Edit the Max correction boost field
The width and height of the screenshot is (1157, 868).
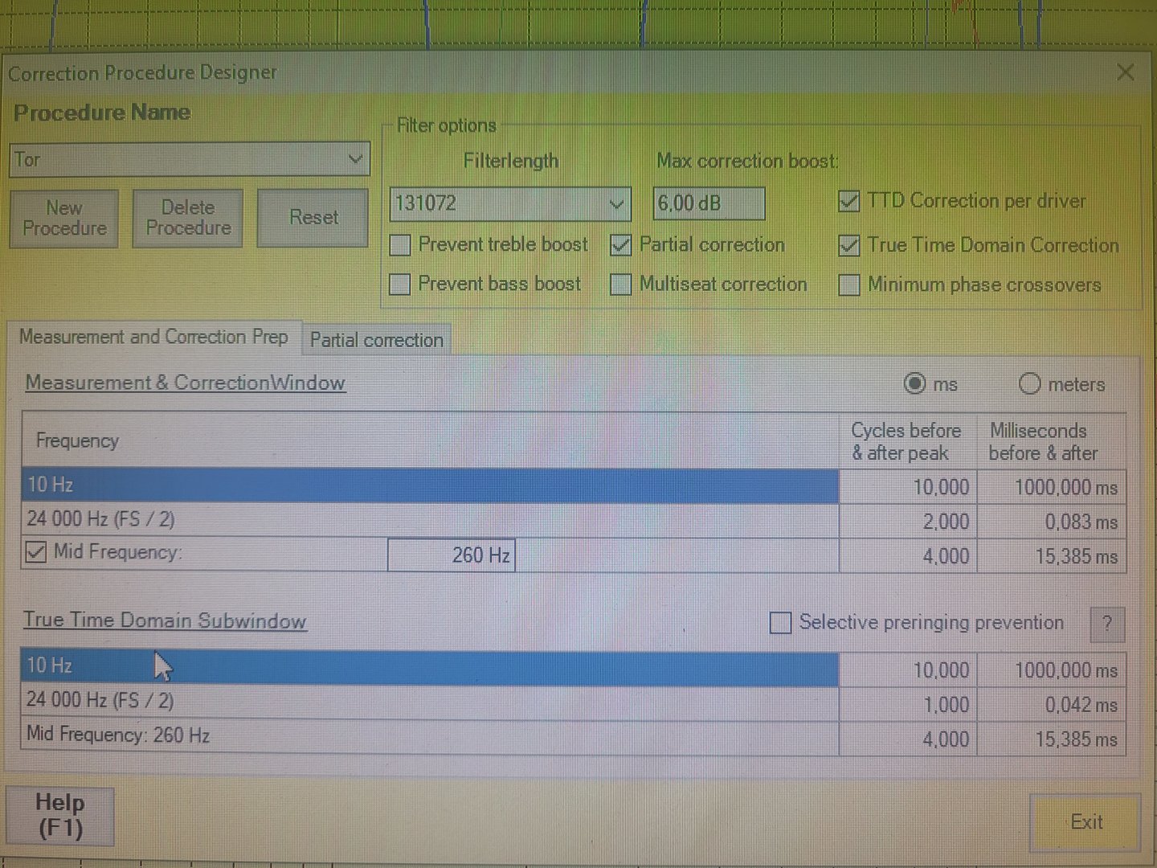tap(709, 203)
